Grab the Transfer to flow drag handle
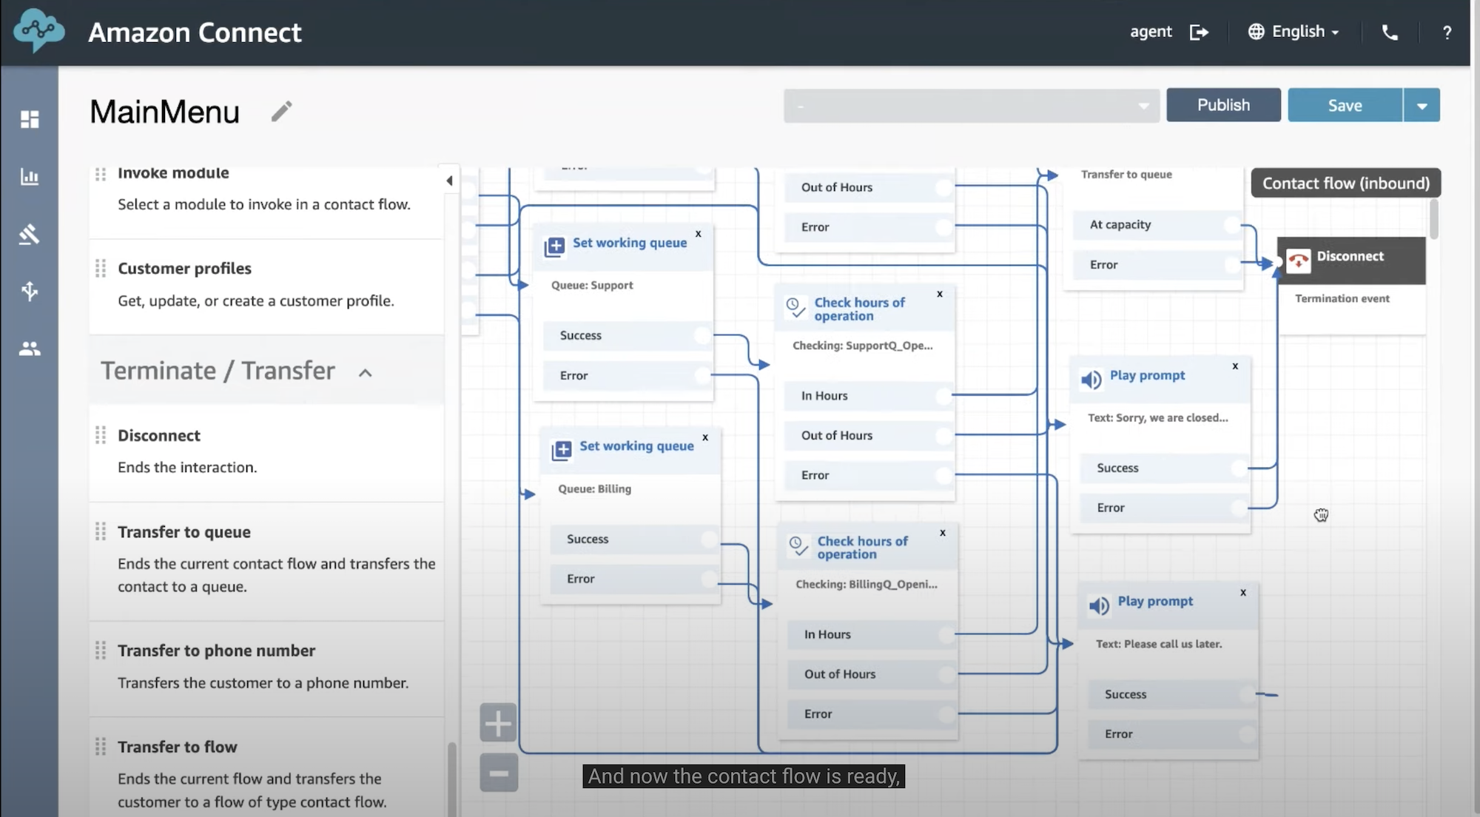This screenshot has height=817, width=1480. click(101, 747)
